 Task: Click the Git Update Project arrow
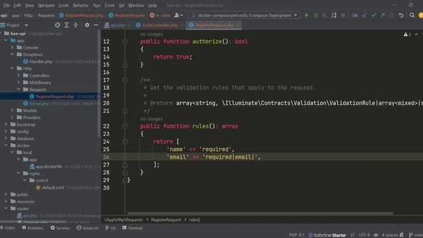pos(364,15)
